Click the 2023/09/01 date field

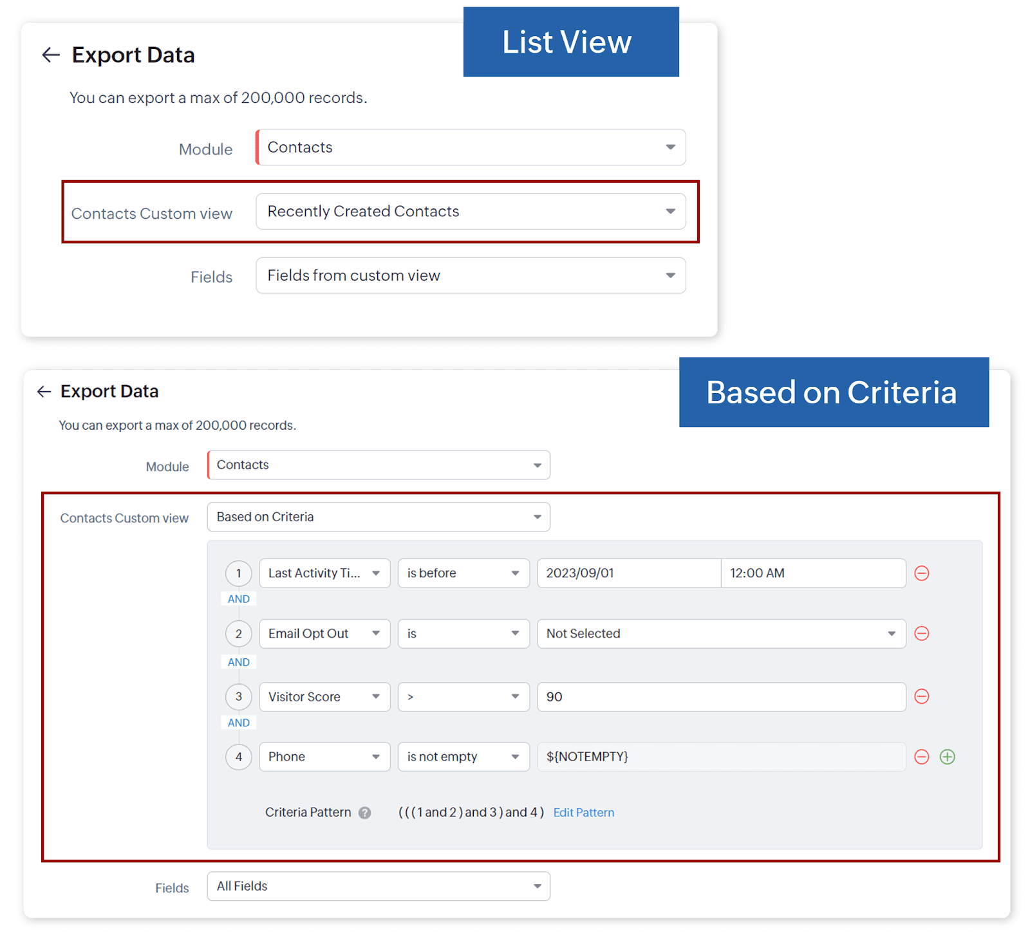click(629, 573)
